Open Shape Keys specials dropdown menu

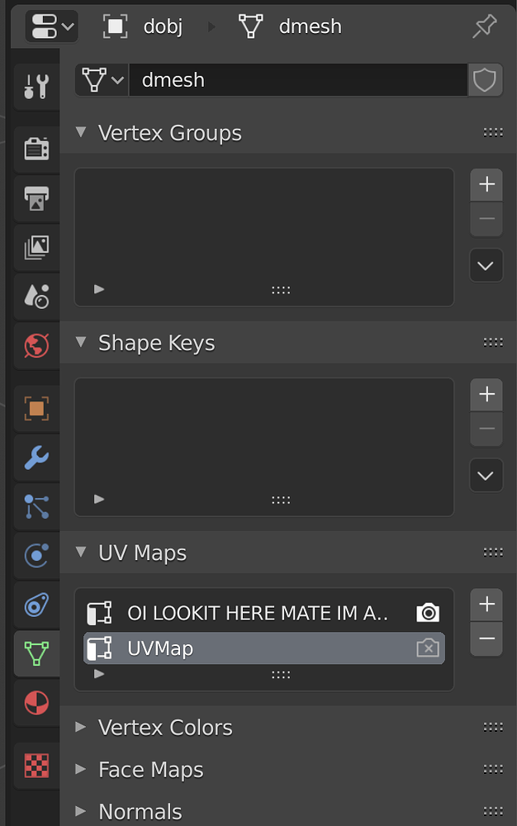486,475
